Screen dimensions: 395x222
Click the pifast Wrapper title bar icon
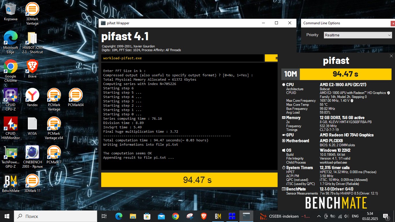point(103,23)
